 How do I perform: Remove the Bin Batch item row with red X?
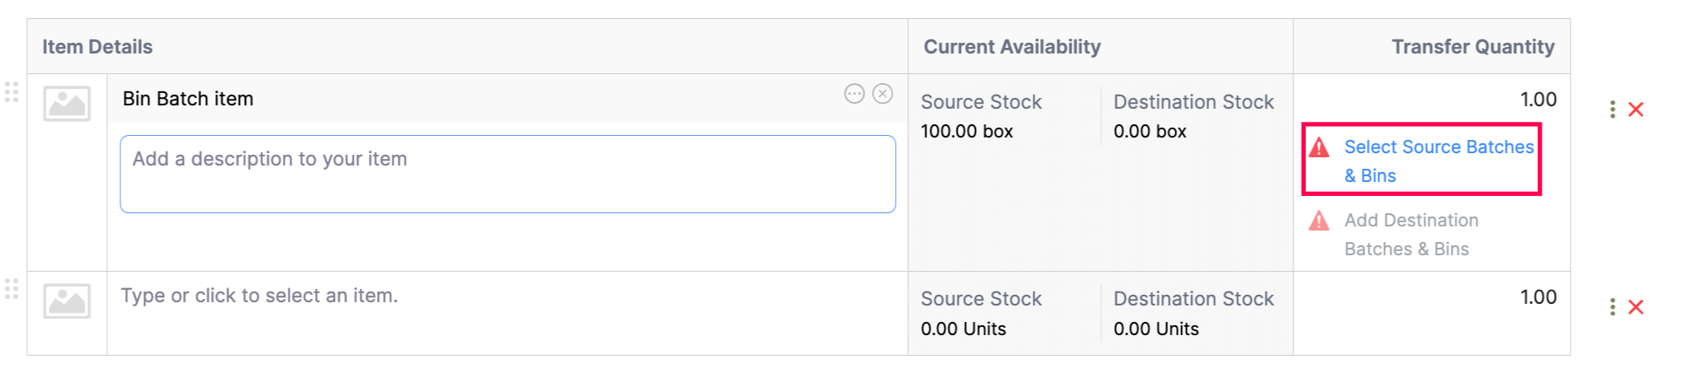[x=1636, y=110]
